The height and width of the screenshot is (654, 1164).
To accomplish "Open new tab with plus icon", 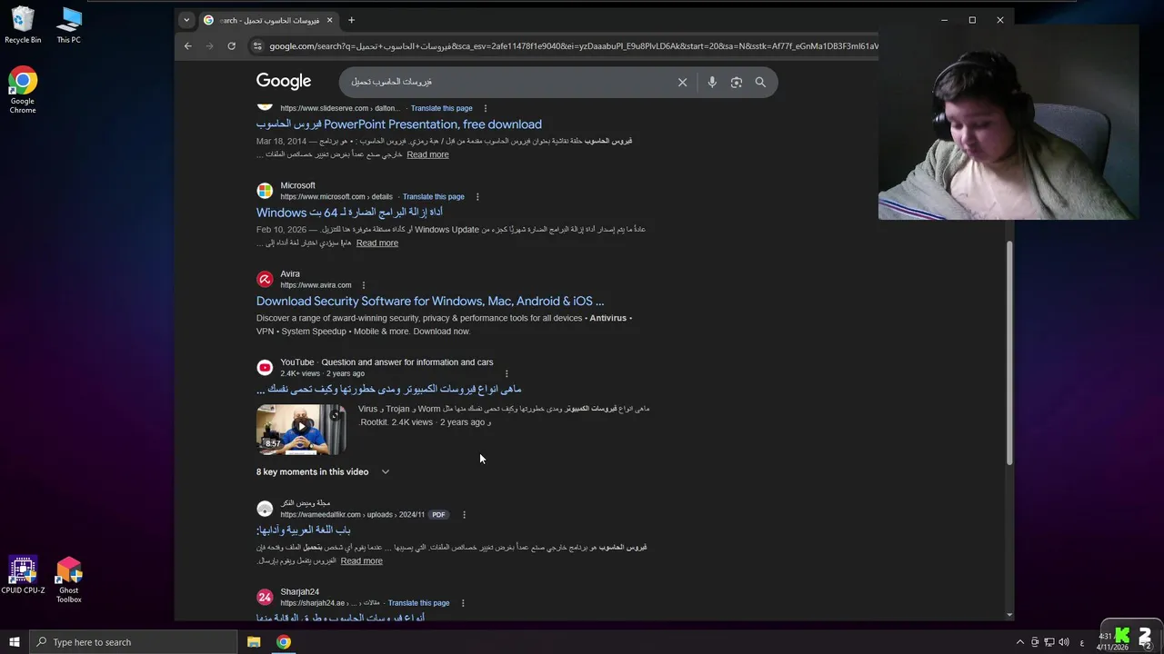I will pyautogui.click(x=351, y=20).
